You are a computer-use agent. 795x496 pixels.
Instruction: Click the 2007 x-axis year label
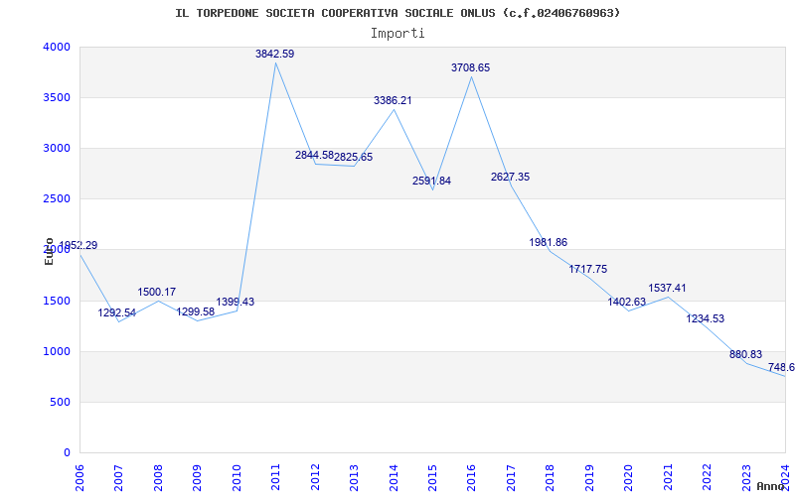[118, 477]
